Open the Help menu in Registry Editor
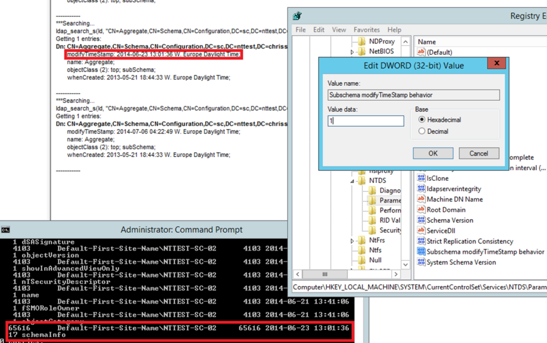Image resolution: width=547 pixels, height=343 pixels. pos(394,29)
